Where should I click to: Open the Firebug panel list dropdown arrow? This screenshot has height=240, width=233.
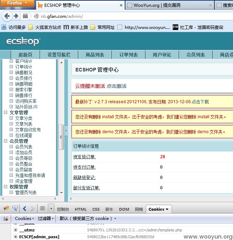pos(51,209)
